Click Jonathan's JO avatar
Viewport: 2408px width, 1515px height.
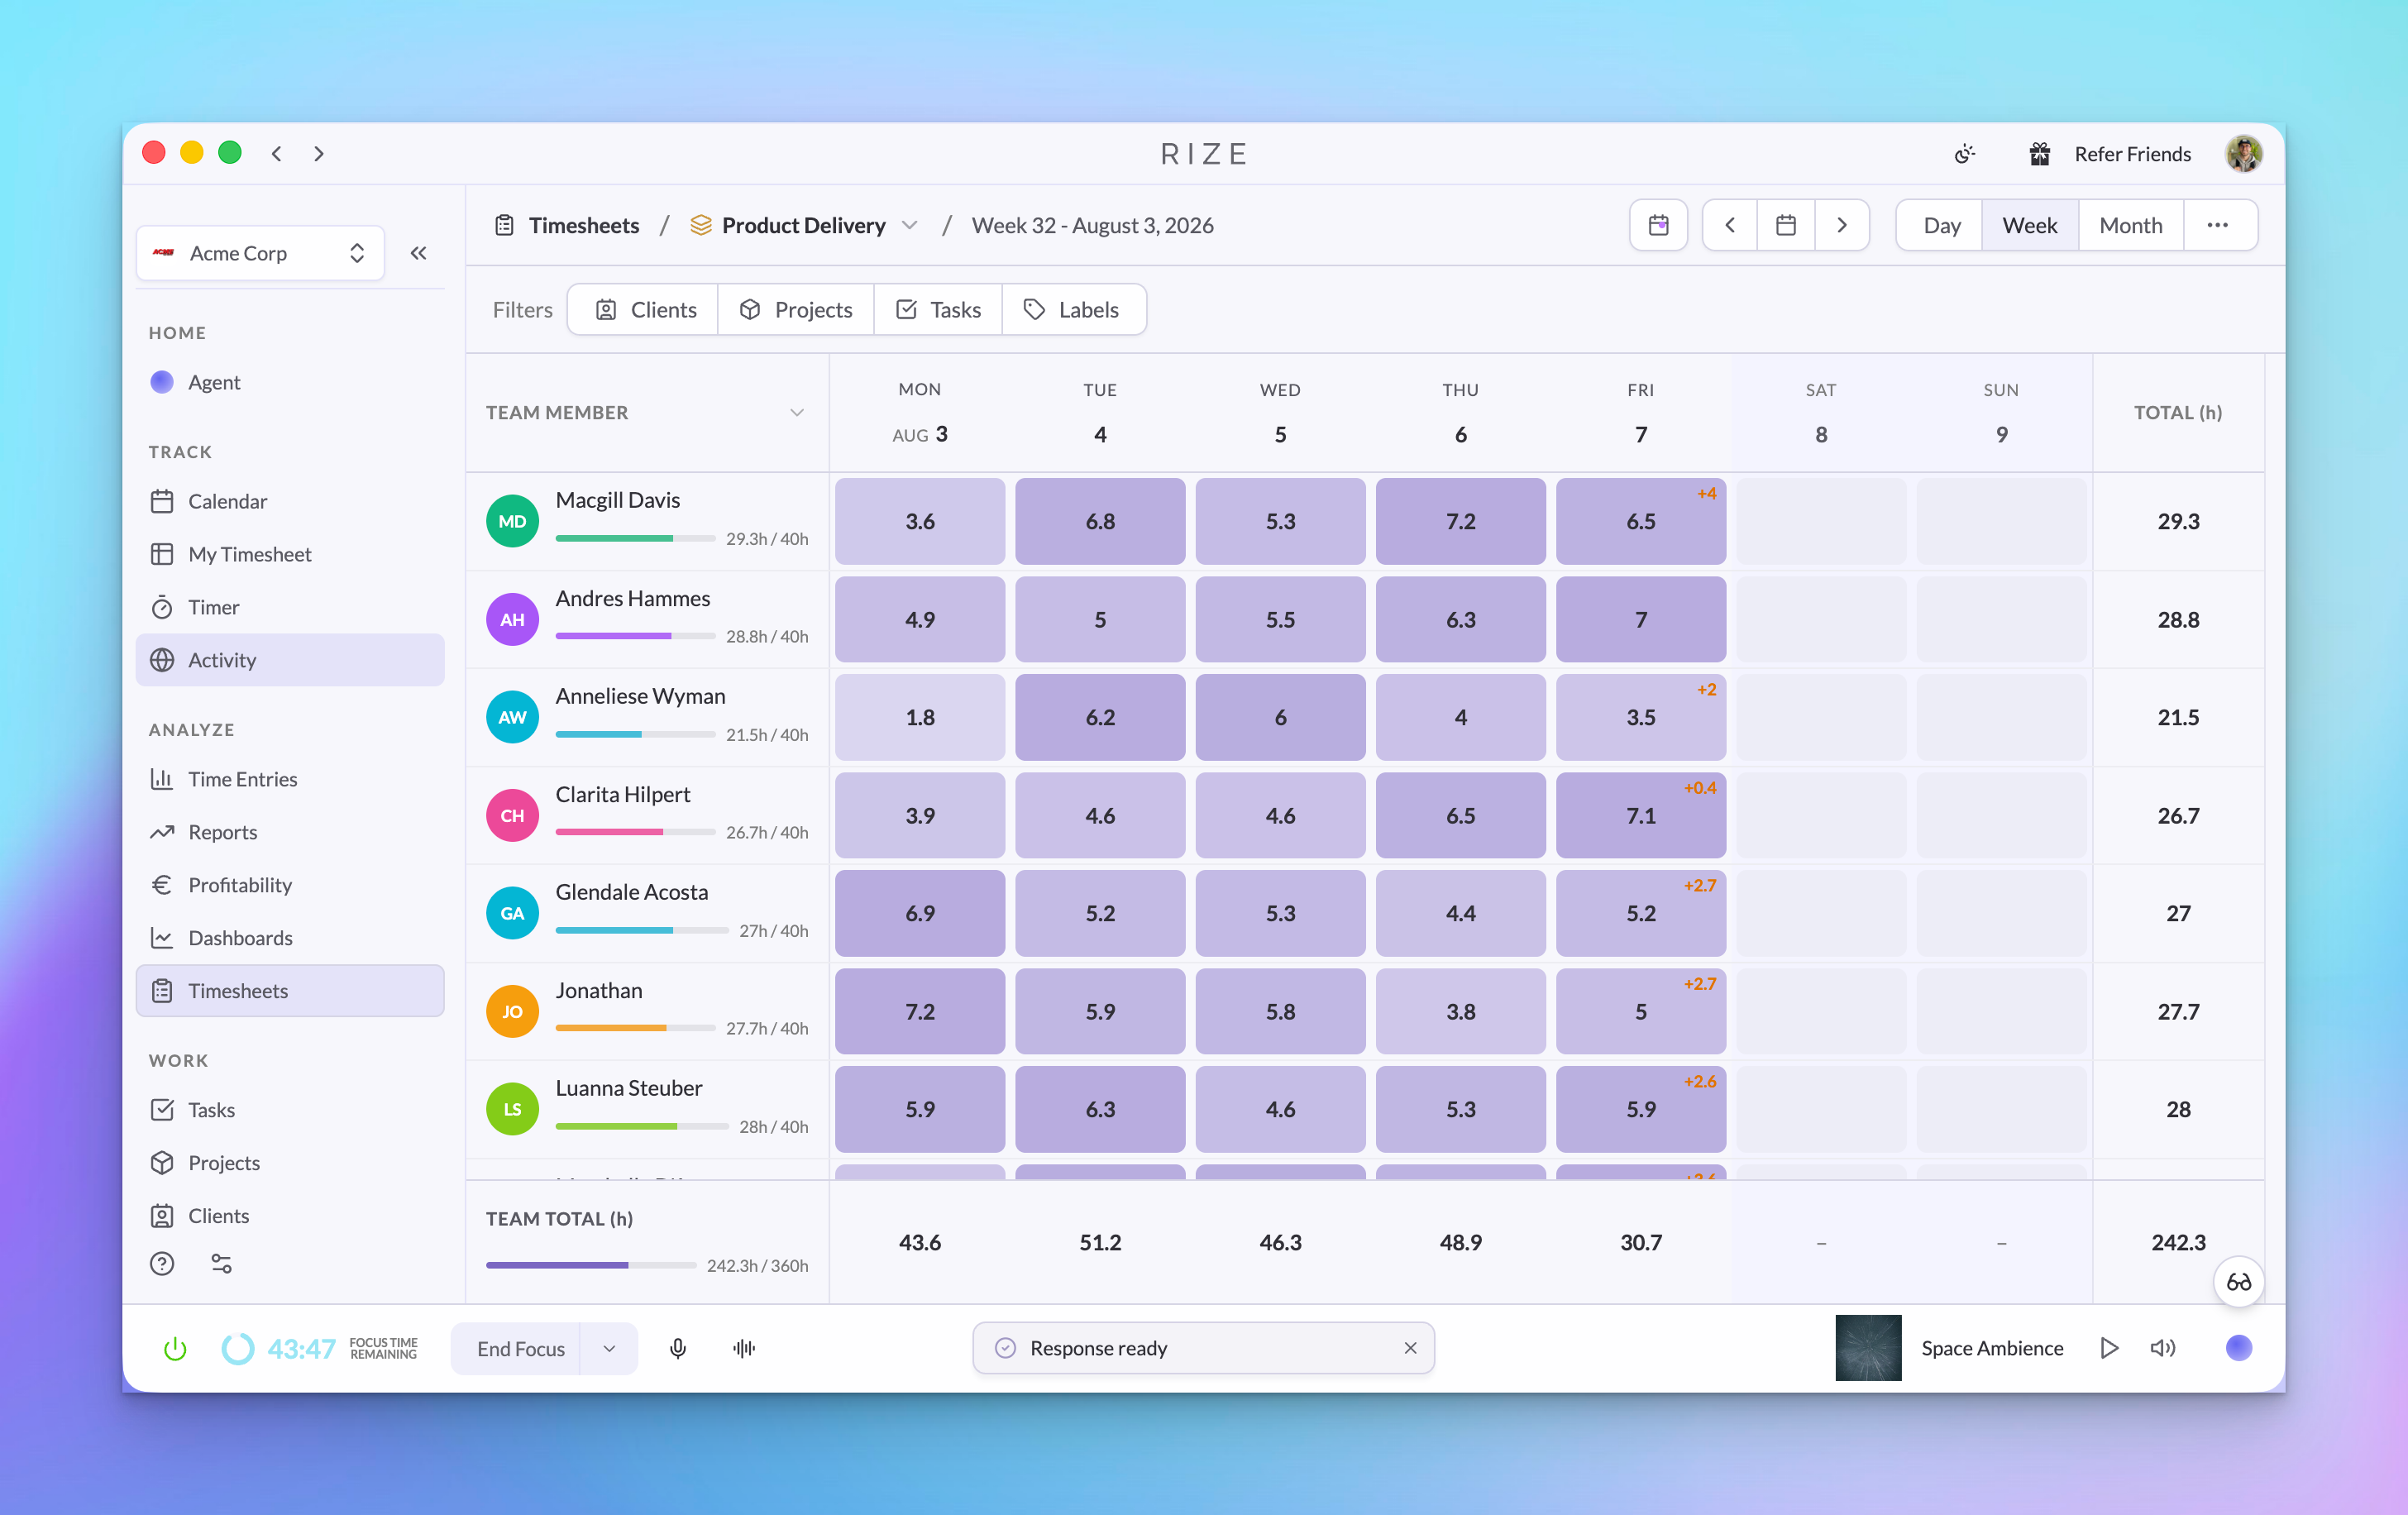click(512, 1011)
